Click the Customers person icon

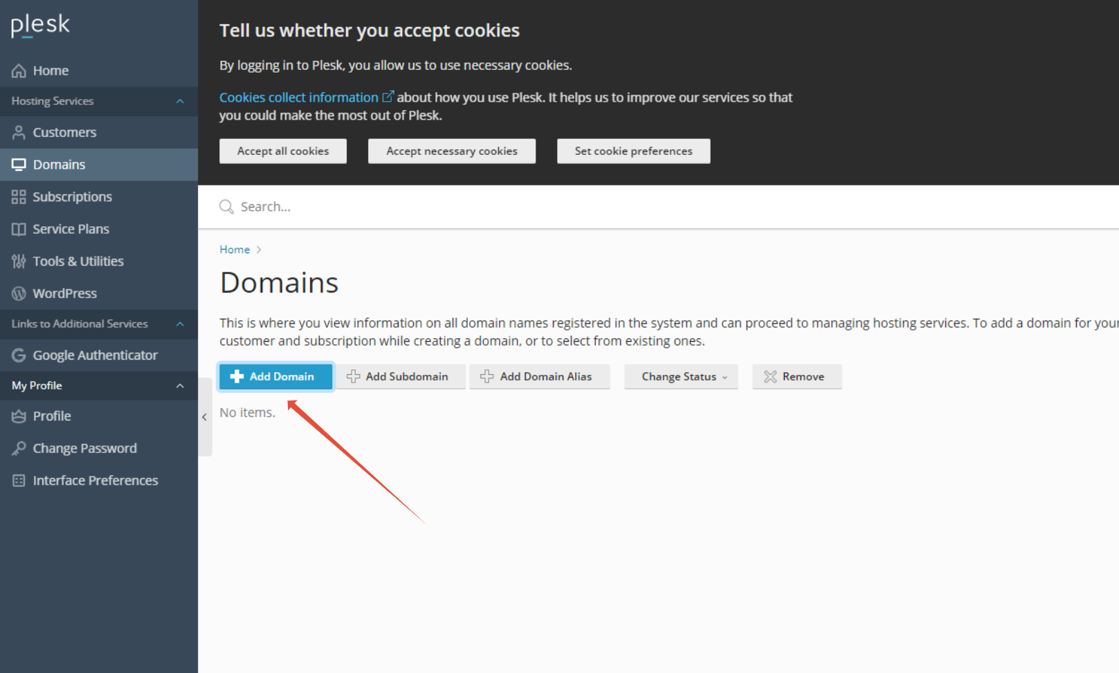(19, 132)
